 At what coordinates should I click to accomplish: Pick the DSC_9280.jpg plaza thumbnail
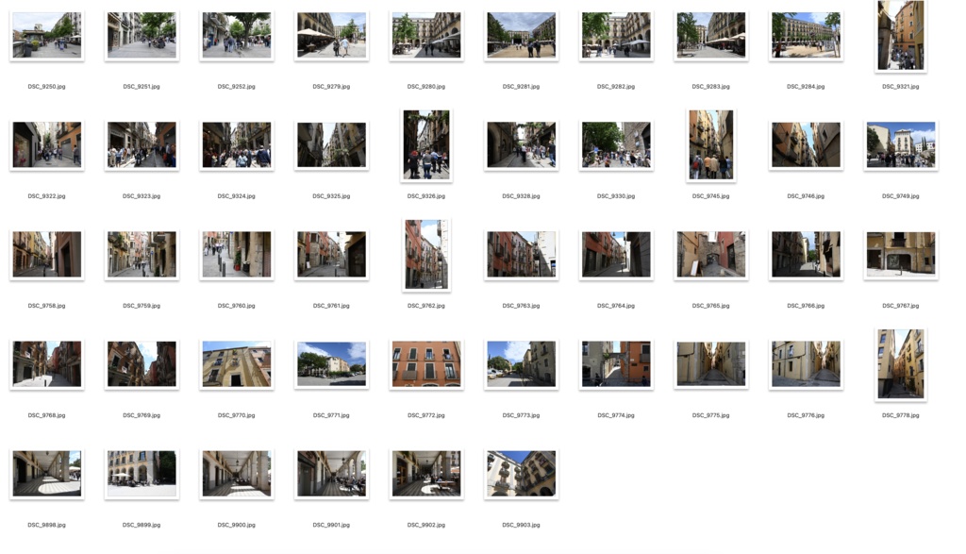pos(426,36)
